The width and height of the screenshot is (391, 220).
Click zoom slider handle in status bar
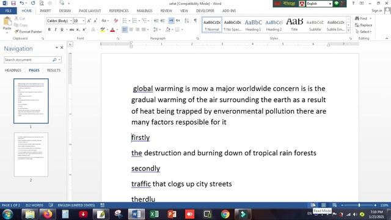359,205
